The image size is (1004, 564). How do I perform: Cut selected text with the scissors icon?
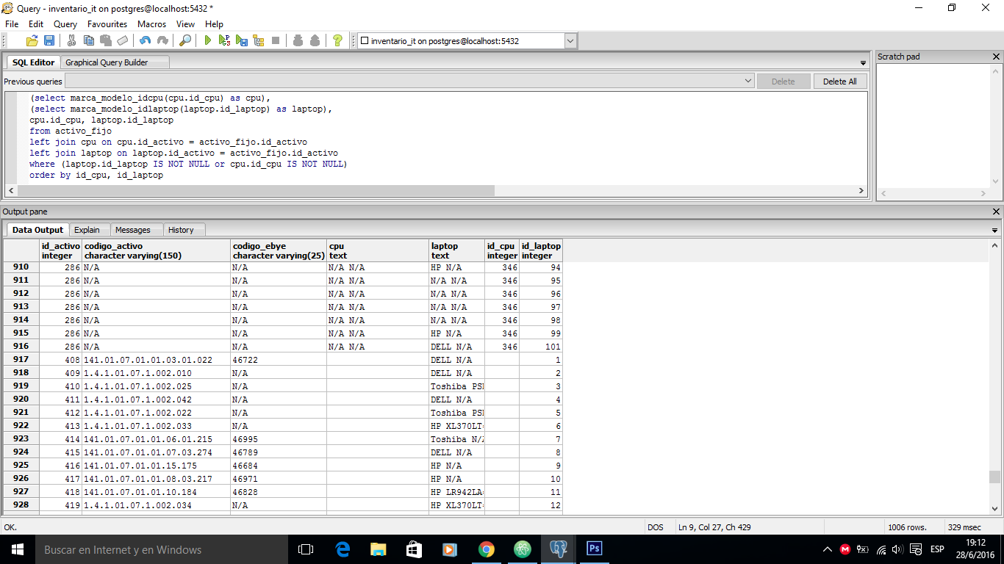tap(71, 40)
